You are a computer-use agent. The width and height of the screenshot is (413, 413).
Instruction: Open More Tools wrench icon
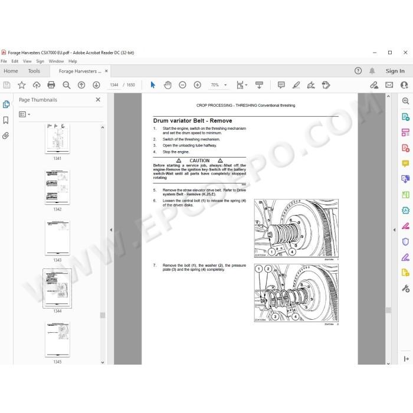(405, 289)
